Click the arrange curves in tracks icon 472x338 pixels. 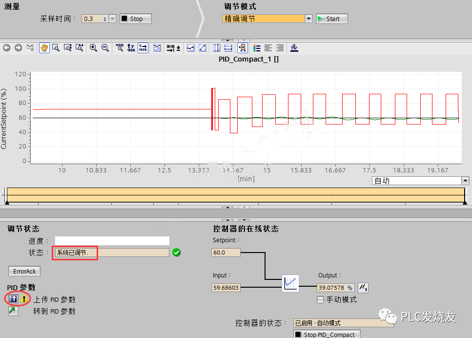point(157,47)
